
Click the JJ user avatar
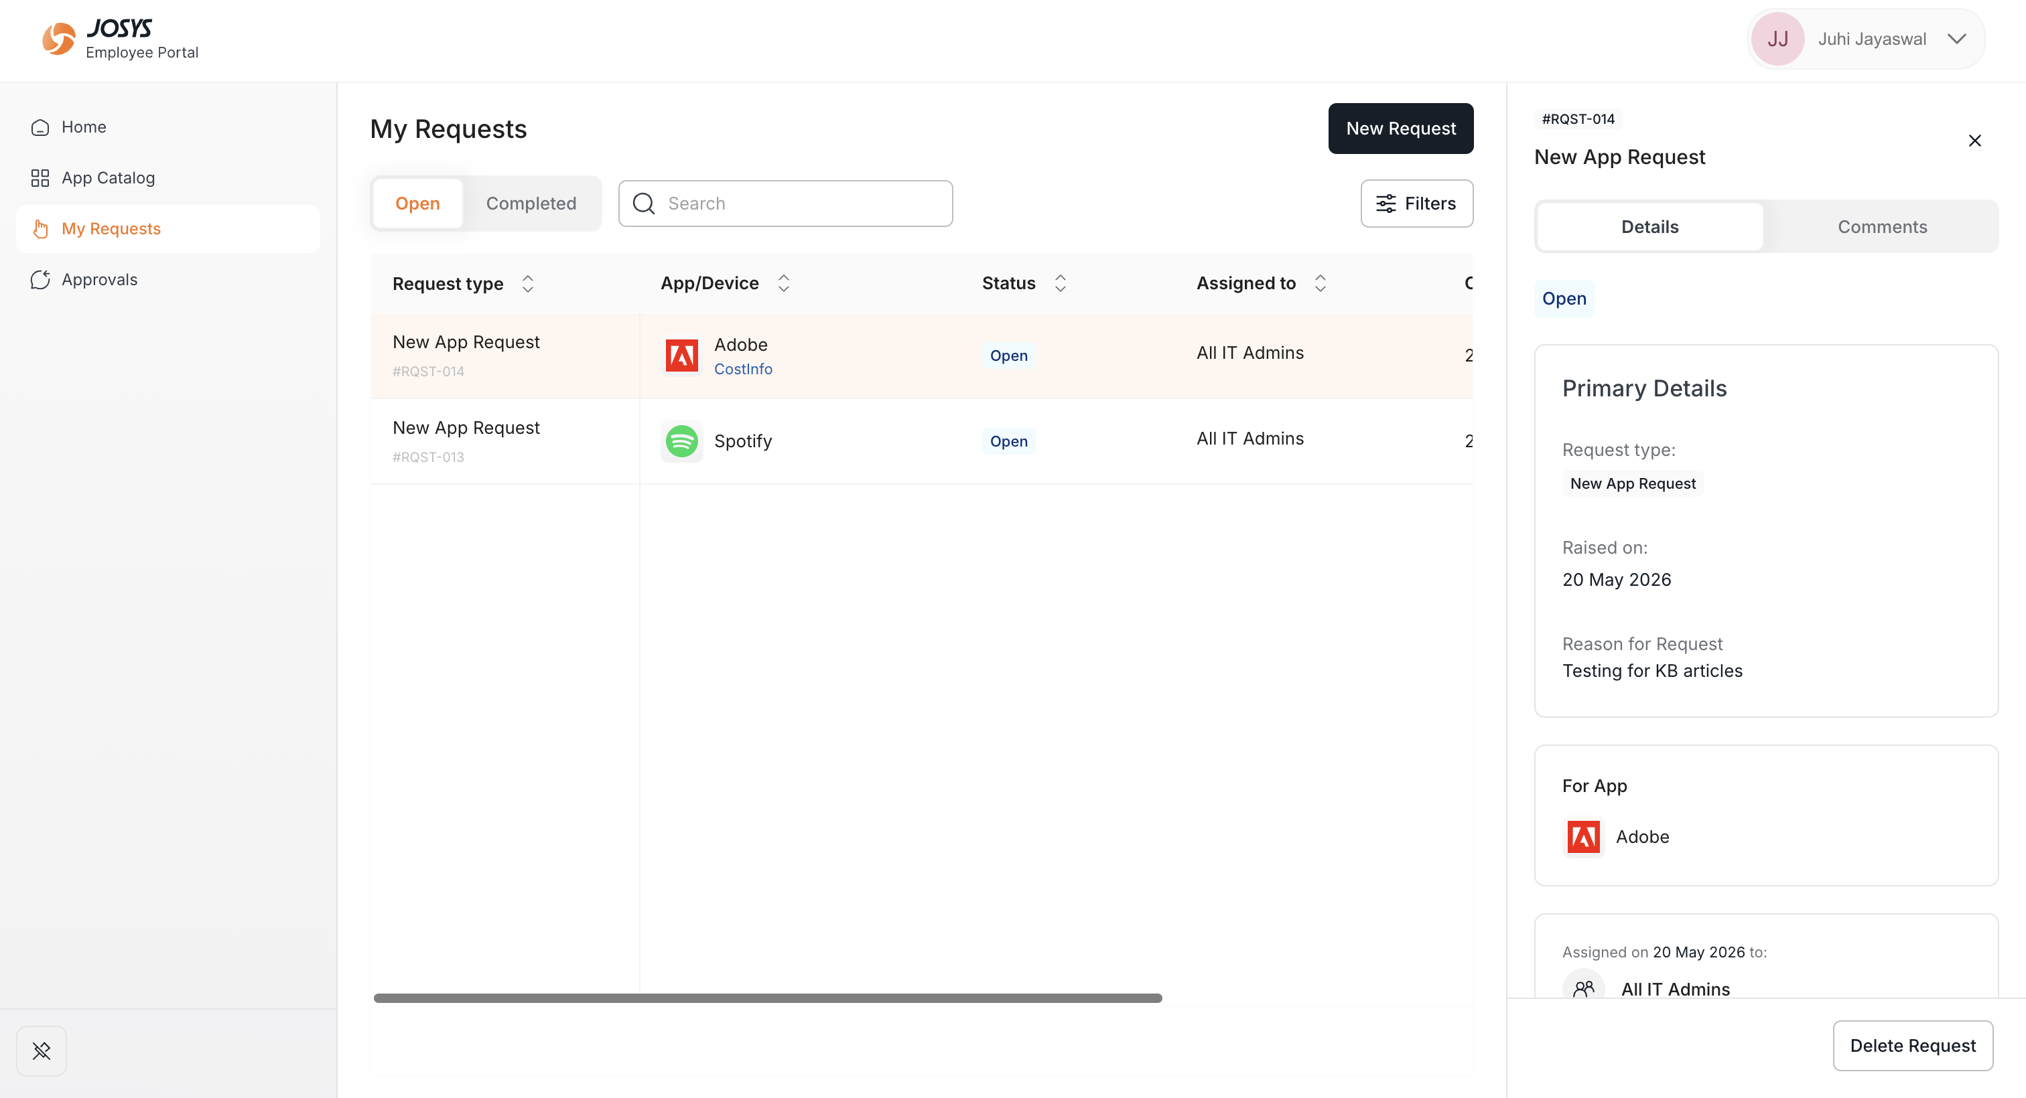point(1777,39)
